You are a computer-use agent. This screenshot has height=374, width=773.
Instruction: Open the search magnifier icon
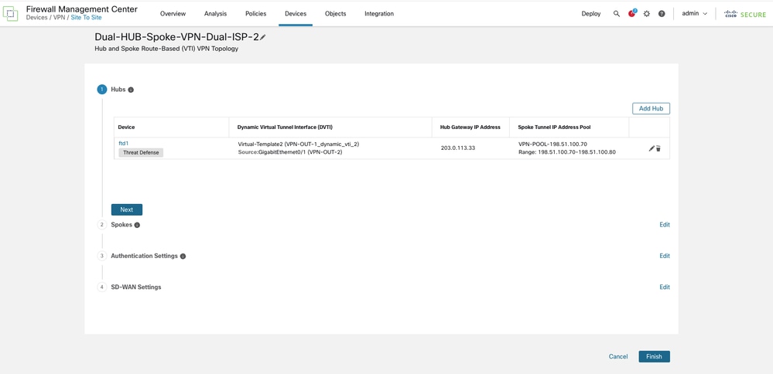pyautogui.click(x=616, y=14)
